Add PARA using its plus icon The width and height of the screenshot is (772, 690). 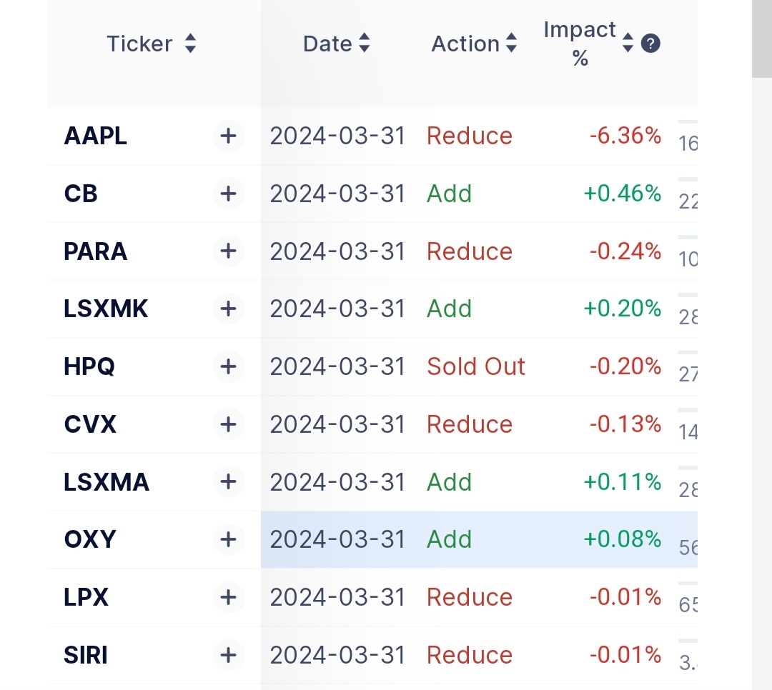coord(229,251)
